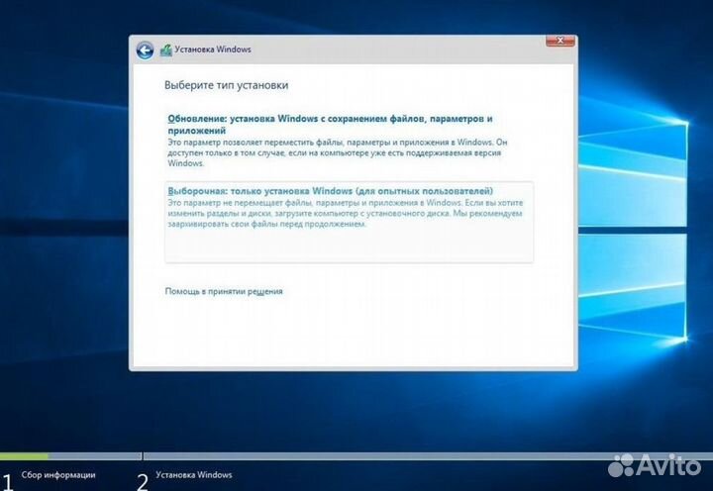Viewport: 713px width, 491px height.
Task: Close the Установка Windows dialog
Action: (560, 41)
